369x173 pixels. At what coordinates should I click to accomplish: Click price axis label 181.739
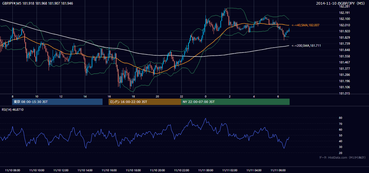344,44
